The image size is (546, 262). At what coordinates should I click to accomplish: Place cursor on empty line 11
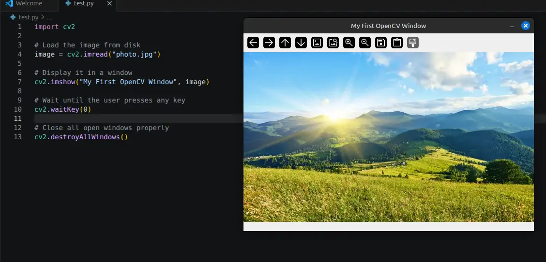pos(138,118)
